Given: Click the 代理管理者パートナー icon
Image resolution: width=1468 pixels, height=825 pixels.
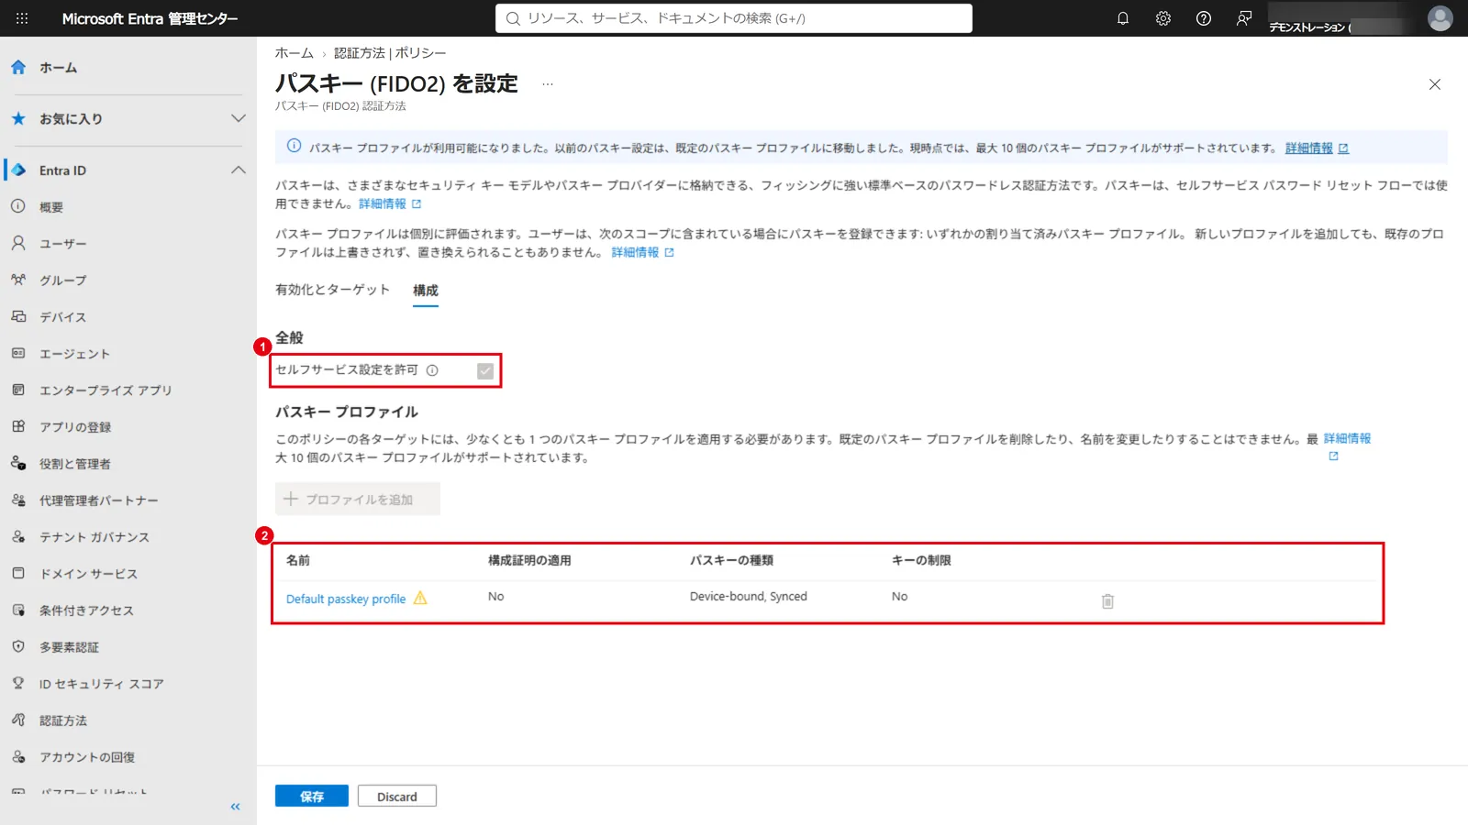Looking at the screenshot, I should click(x=18, y=500).
